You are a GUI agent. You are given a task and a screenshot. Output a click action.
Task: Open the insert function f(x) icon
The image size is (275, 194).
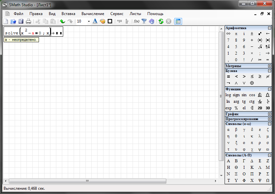(136, 21)
